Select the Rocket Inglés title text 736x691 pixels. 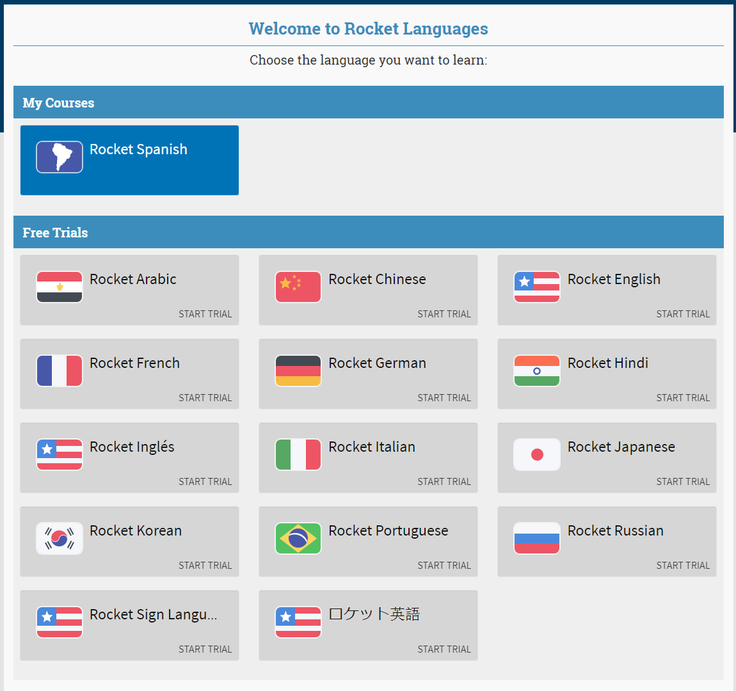(x=132, y=447)
